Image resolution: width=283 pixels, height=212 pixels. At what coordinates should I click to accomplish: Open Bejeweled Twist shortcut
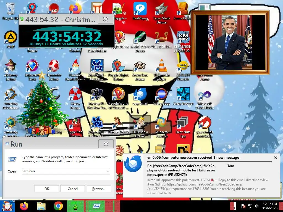[32, 70]
